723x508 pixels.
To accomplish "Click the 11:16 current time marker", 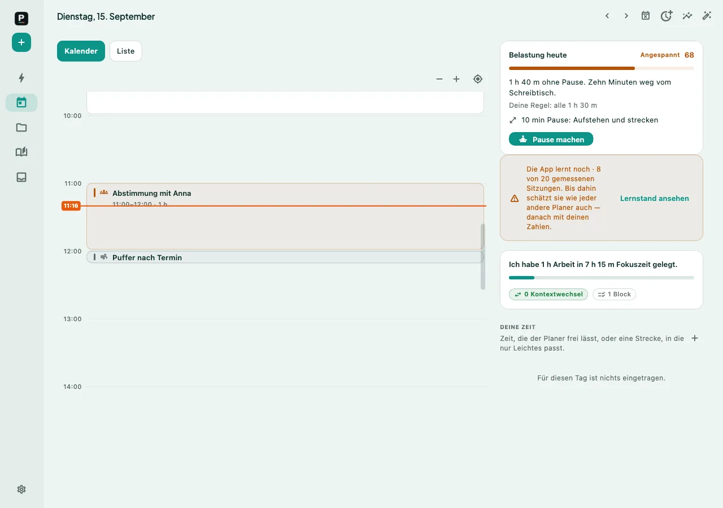I will (x=71, y=206).
